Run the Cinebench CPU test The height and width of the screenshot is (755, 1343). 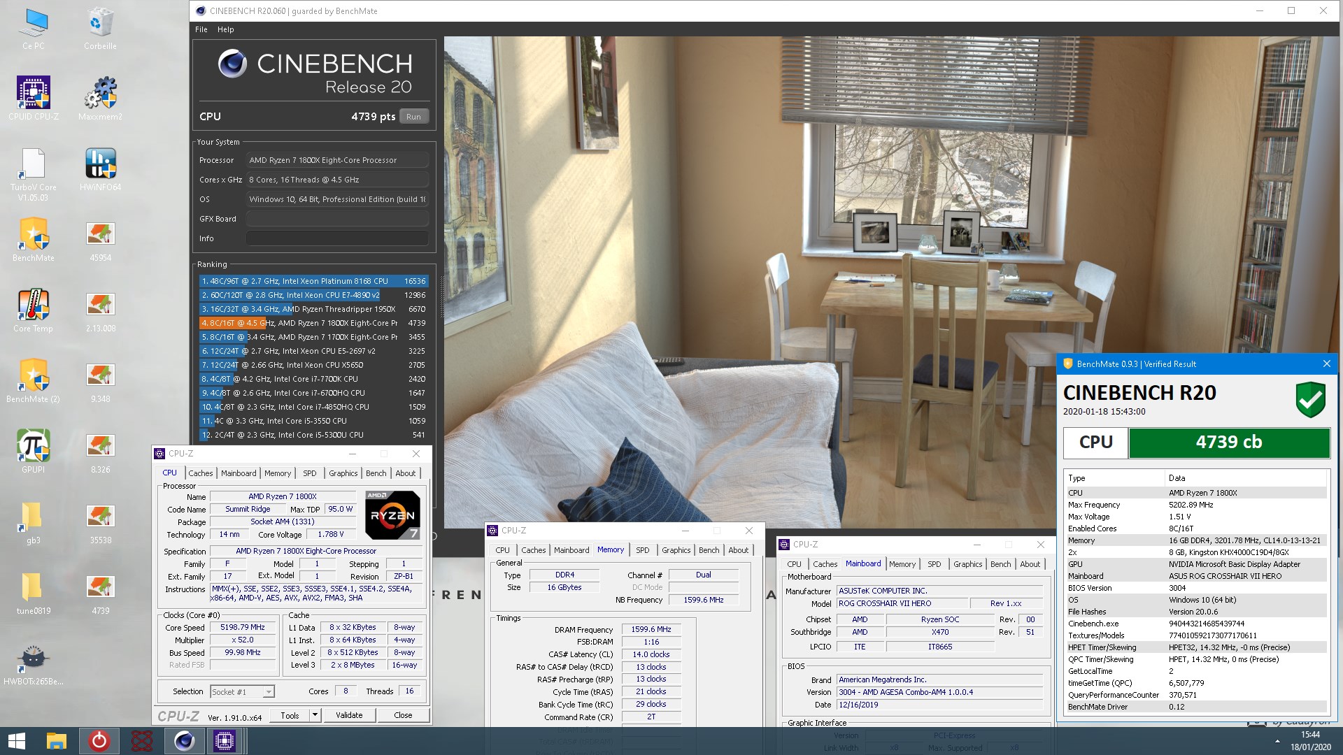(413, 117)
